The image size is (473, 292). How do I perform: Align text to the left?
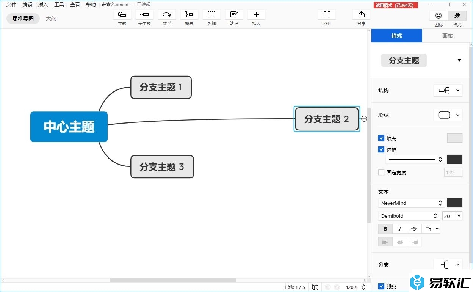click(385, 242)
